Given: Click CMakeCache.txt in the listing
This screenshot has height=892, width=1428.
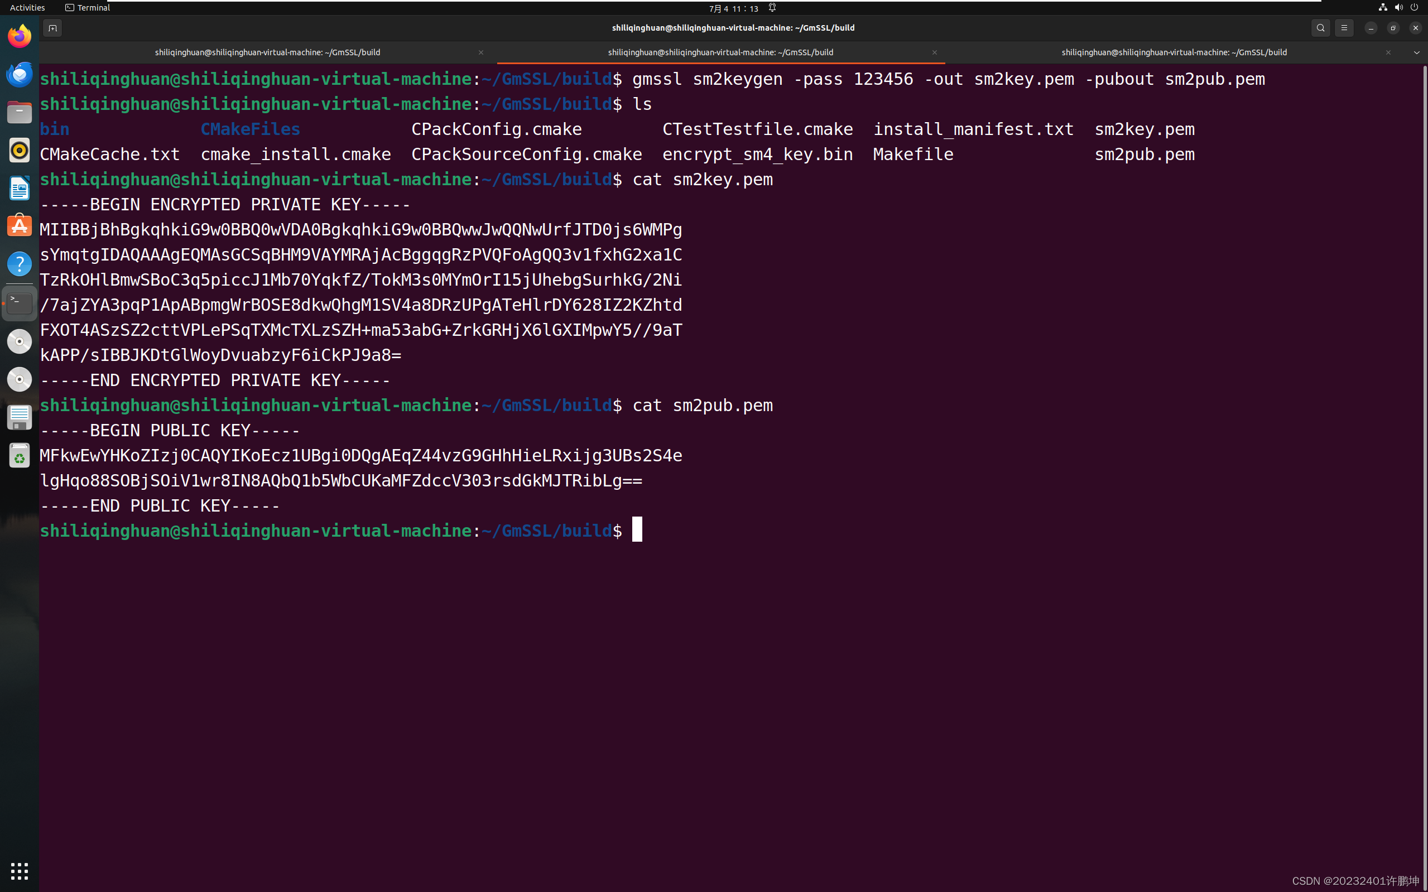Looking at the screenshot, I should click(110, 155).
